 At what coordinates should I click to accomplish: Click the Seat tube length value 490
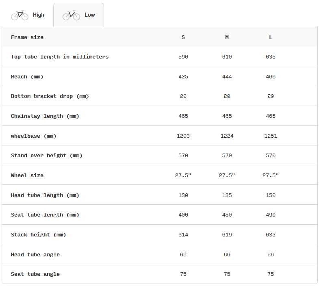tap(271, 215)
